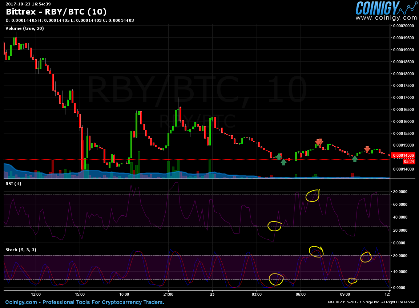Click the Volume (true, 20) indicator label
Viewport: 419px width, 308px height.
pyautogui.click(x=25, y=28)
